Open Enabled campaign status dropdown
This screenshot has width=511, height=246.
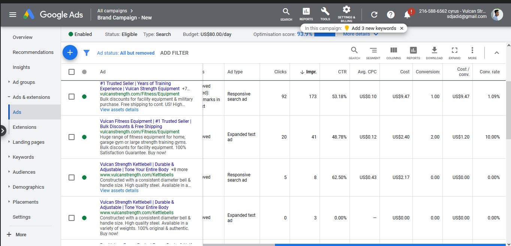pyautogui.click(x=80, y=34)
